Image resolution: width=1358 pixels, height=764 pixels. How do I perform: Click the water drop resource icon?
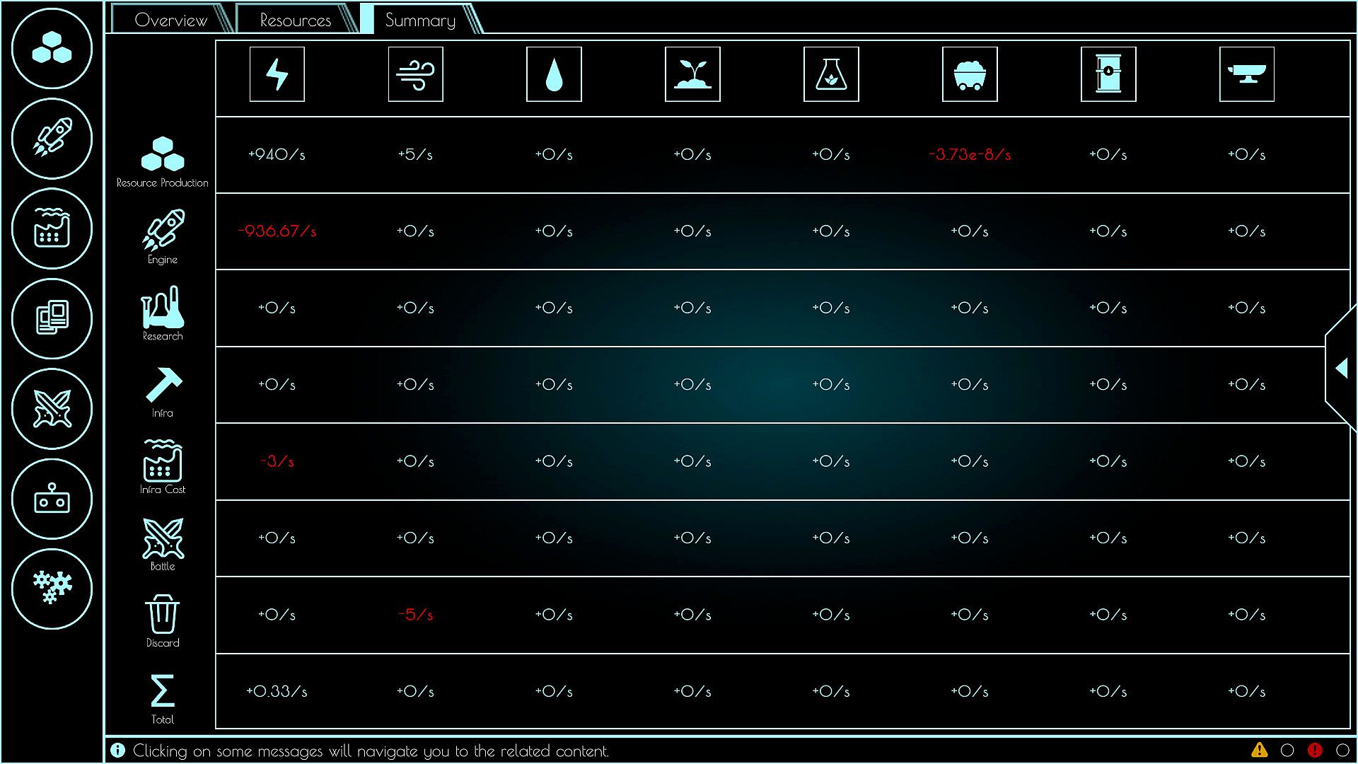pyautogui.click(x=554, y=74)
